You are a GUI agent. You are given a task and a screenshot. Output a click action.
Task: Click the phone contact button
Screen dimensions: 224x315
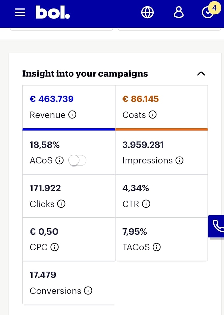216,226
